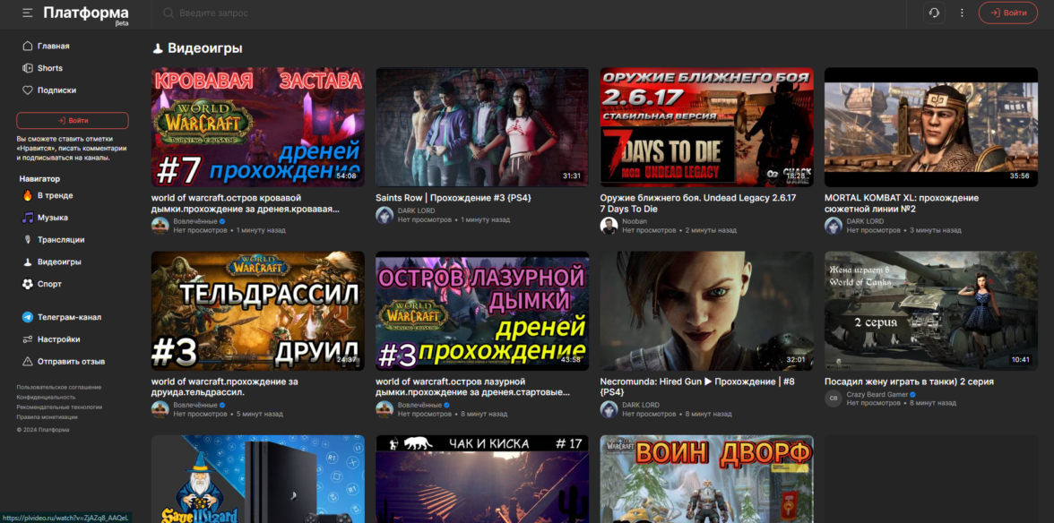Click the search magnifier icon
1054x523 pixels.
tap(168, 13)
